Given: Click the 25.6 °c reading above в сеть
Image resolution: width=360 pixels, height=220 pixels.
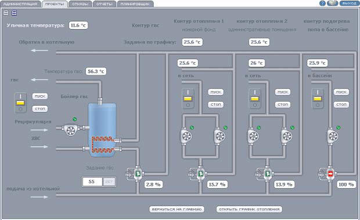Looking at the screenshot, I should pyautogui.click(x=188, y=63).
